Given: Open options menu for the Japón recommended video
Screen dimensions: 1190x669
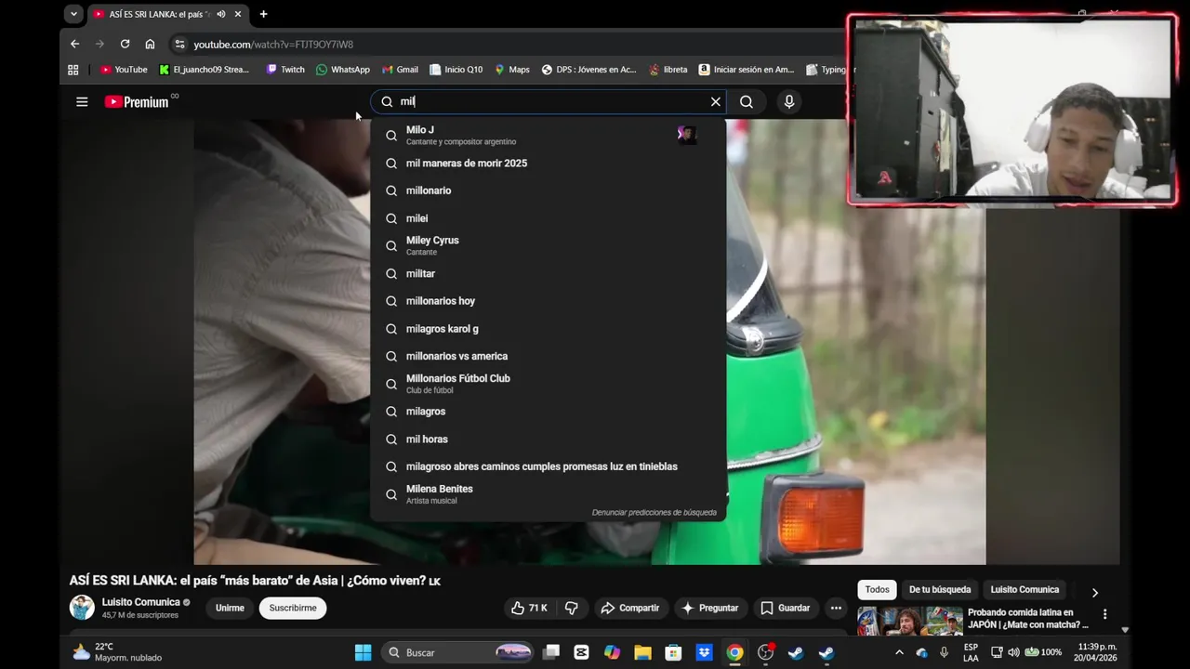Looking at the screenshot, I should click(x=1104, y=614).
